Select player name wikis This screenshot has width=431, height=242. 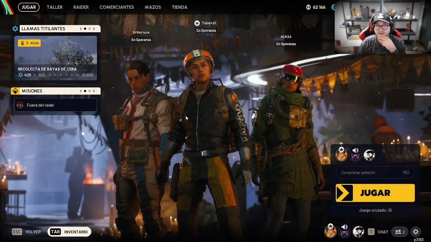coord(286,37)
